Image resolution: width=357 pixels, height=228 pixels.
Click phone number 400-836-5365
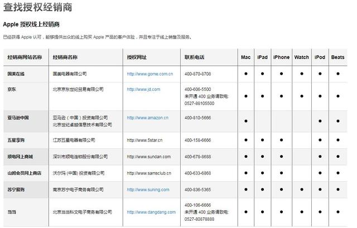click(x=197, y=190)
